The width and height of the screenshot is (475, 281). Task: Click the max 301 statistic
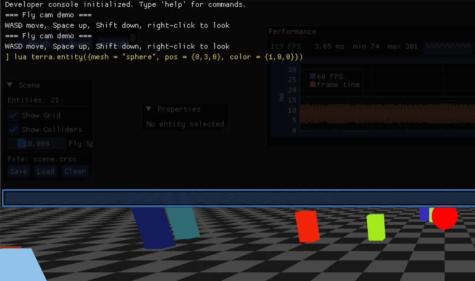(403, 46)
